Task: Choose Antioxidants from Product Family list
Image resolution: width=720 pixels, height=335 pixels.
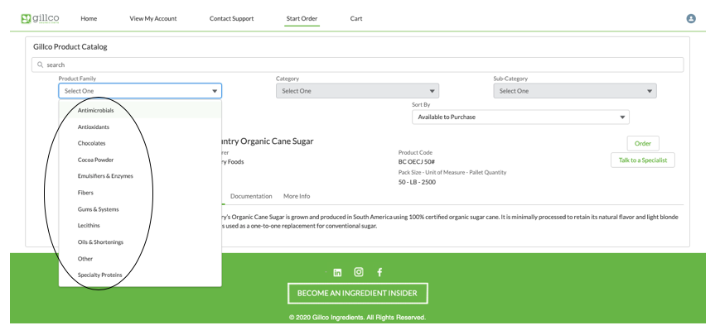Action: pyautogui.click(x=140, y=127)
